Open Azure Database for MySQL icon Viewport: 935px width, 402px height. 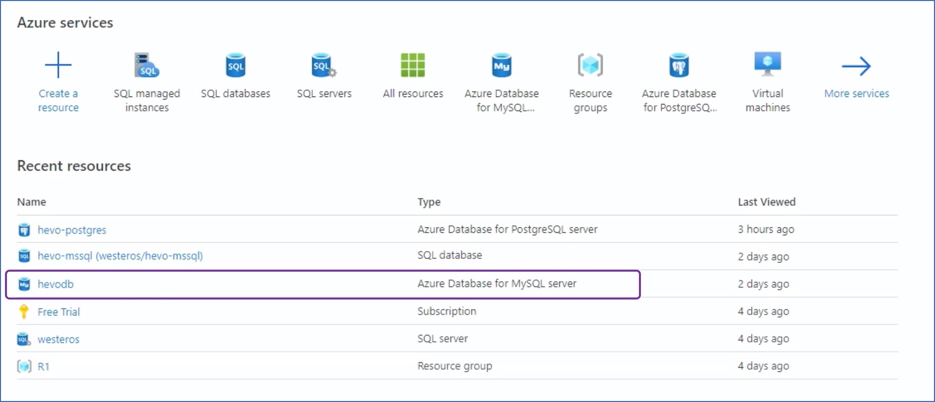(501, 65)
